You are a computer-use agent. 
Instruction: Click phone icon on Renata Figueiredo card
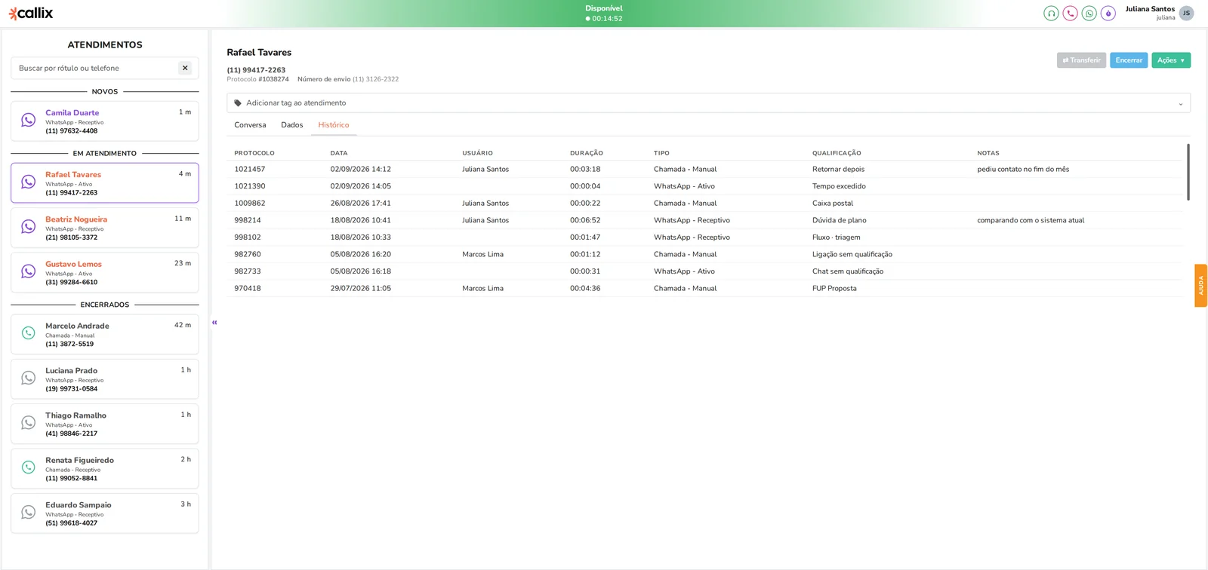click(x=28, y=467)
